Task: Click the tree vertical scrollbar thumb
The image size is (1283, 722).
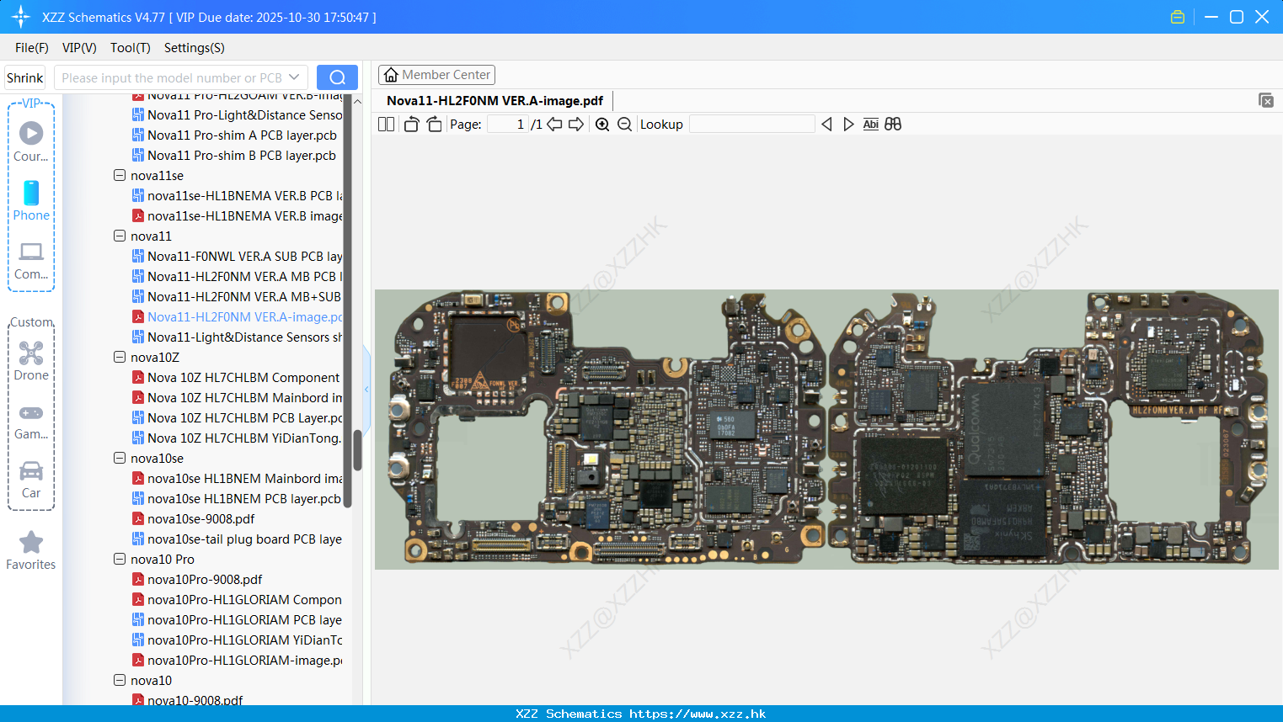Action: [357, 450]
